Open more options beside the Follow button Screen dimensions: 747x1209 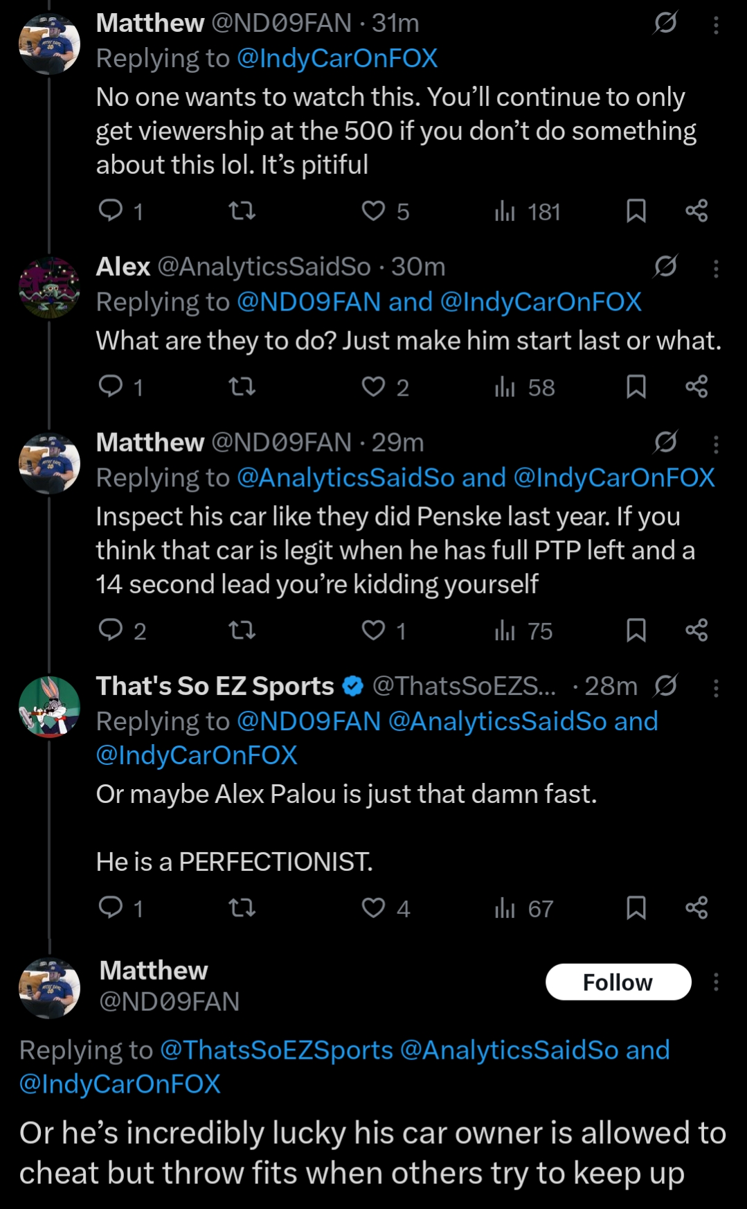point(717,982)
